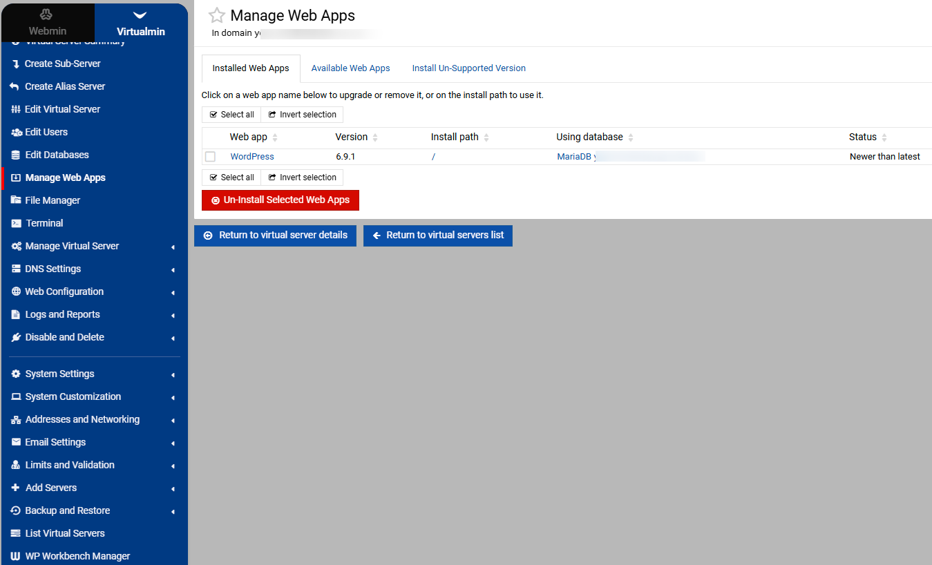932x565 pixels.
Task: Click Return to virtual servers list
Action: (x=438, y=236)
